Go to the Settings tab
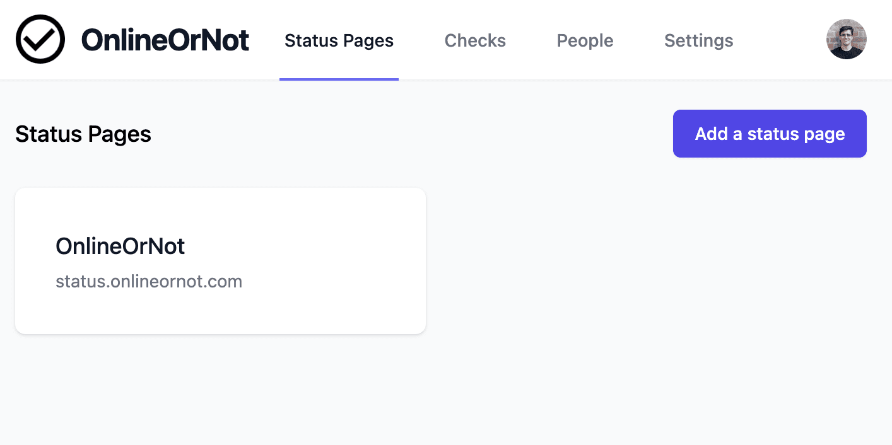This screenshot has height=445, width=892. tap(698, 40)
